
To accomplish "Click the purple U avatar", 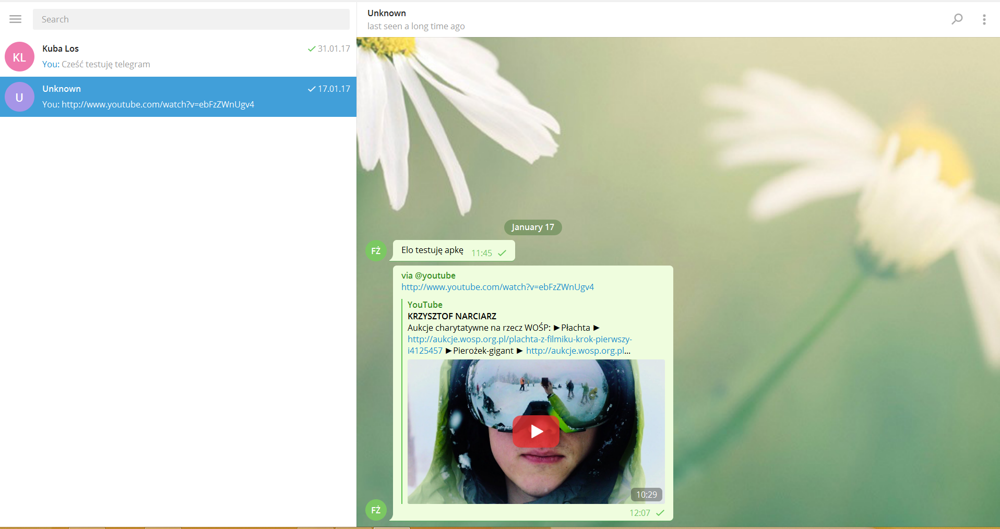I will pos(19,97).
